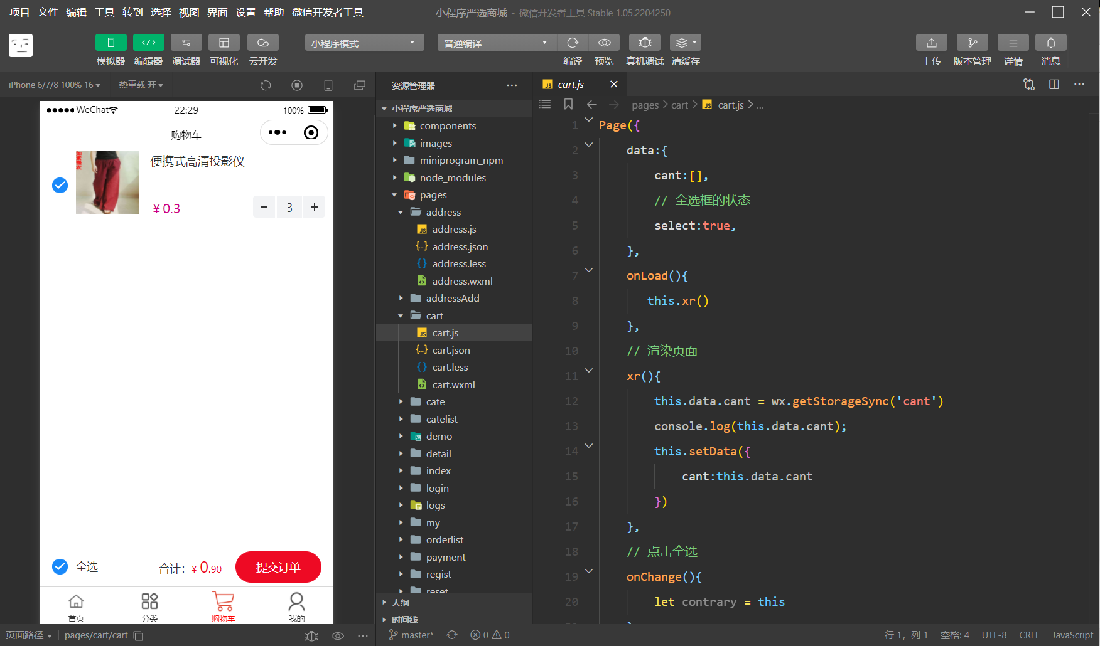Image resolution: width=1100 pixels, height=646 pixels.
Task: Open cart.wxml file
Action: pyautogui.click(x=455, y=385)
